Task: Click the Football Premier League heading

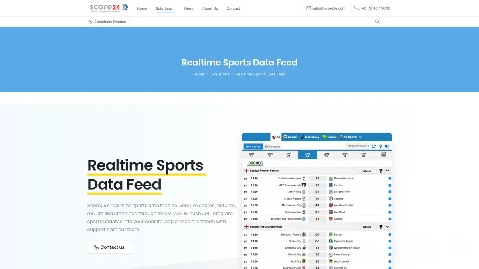Action: point(264,171)
